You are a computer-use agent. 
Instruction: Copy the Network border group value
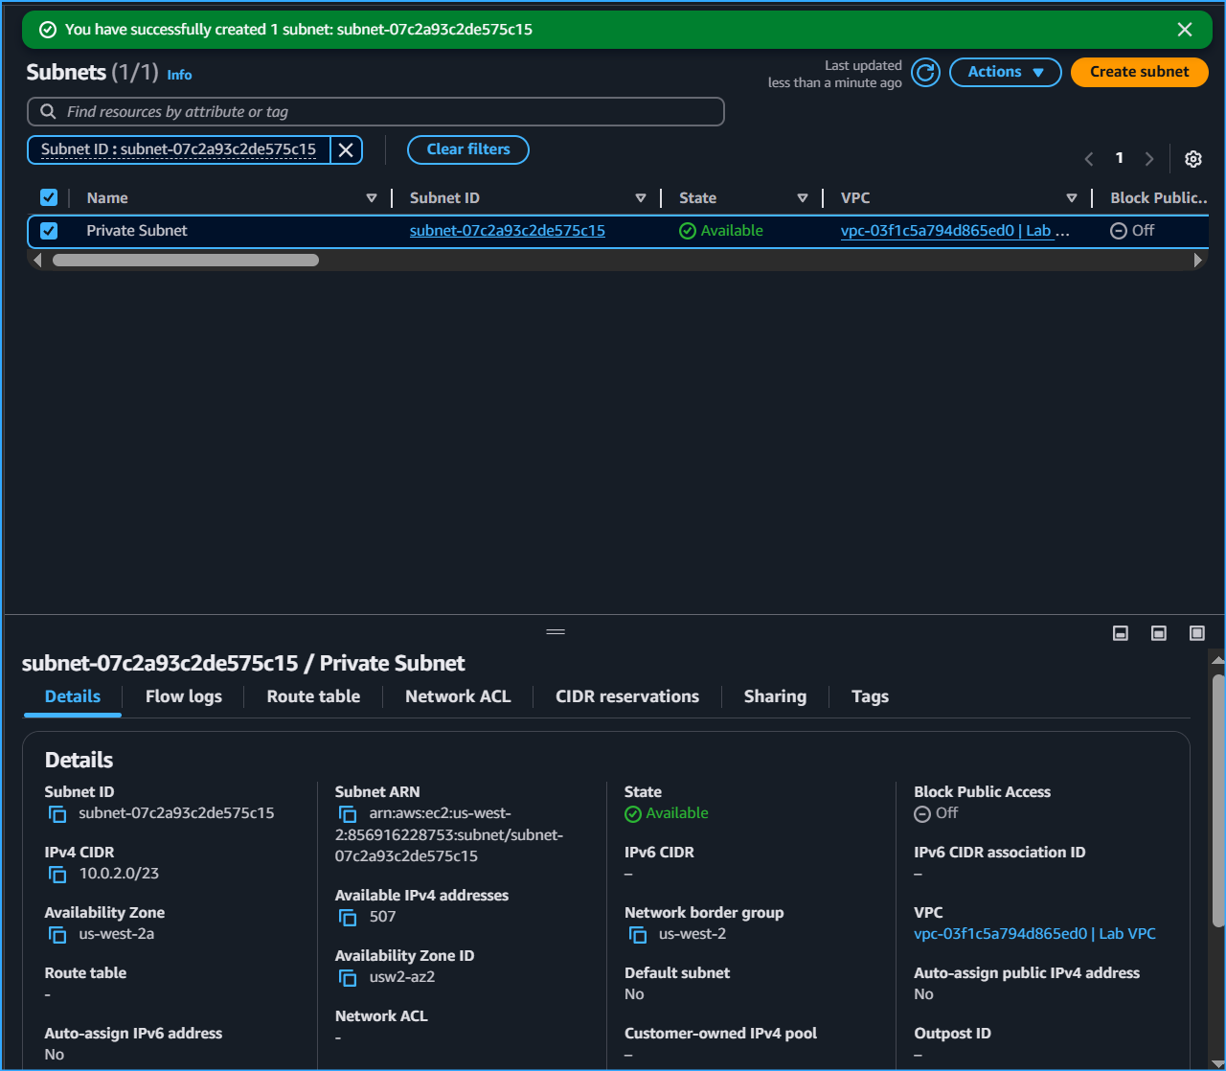tap(638, 935)
